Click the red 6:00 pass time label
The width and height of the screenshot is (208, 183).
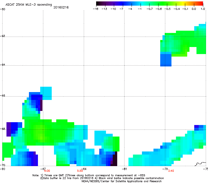click(x=47, y=171)
